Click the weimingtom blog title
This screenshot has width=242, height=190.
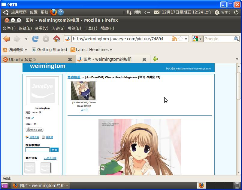point(48,66)
